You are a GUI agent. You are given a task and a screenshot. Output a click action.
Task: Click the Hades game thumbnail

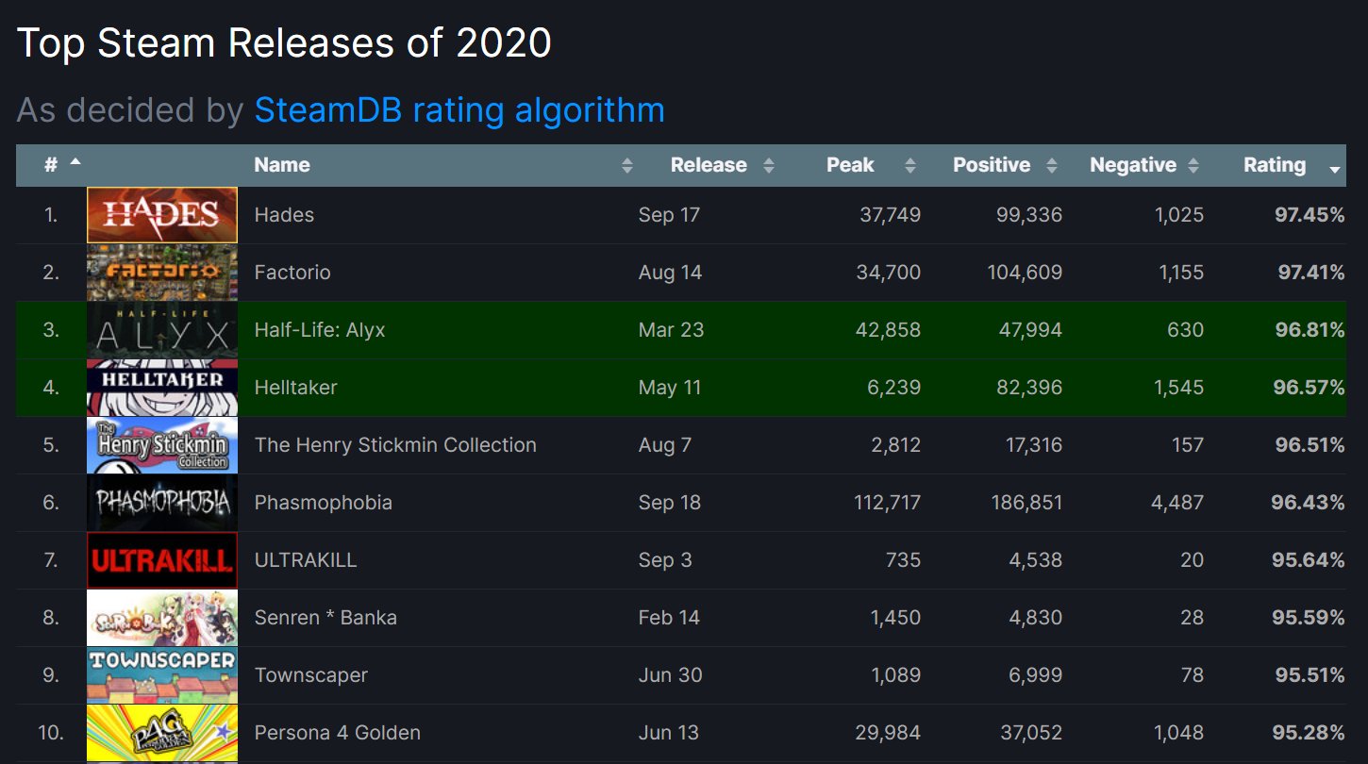click(x=162, y=215)
